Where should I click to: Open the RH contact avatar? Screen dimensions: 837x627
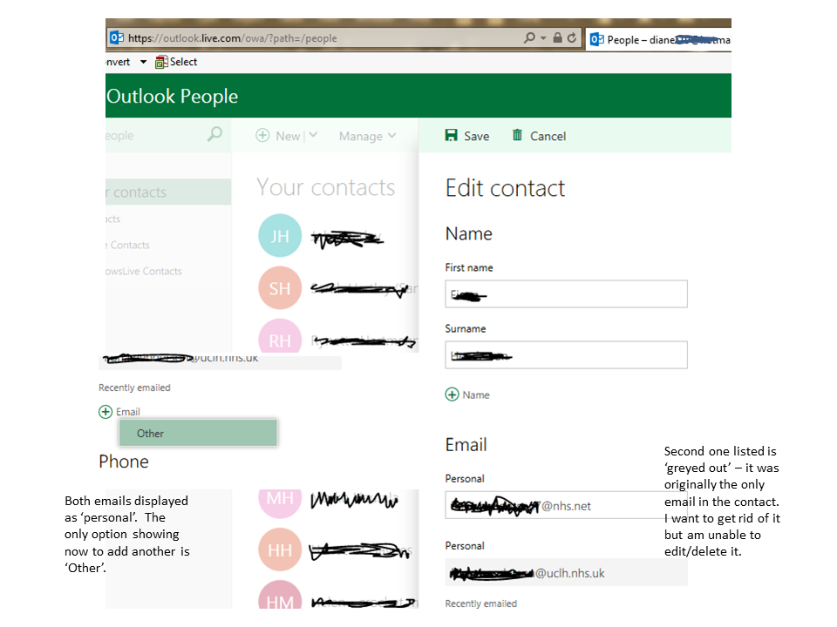[280, 336]
